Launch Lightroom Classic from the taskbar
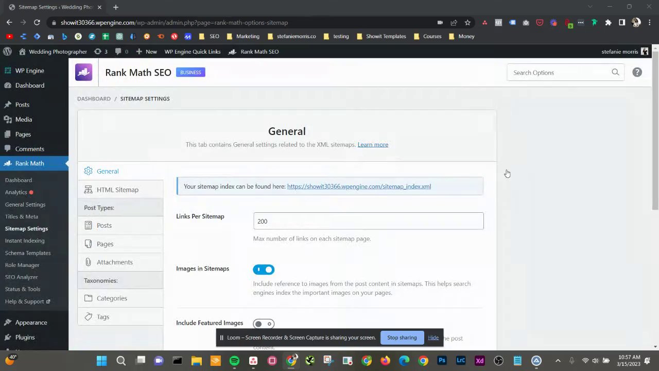659x371 pixels. tap(461, 361)
